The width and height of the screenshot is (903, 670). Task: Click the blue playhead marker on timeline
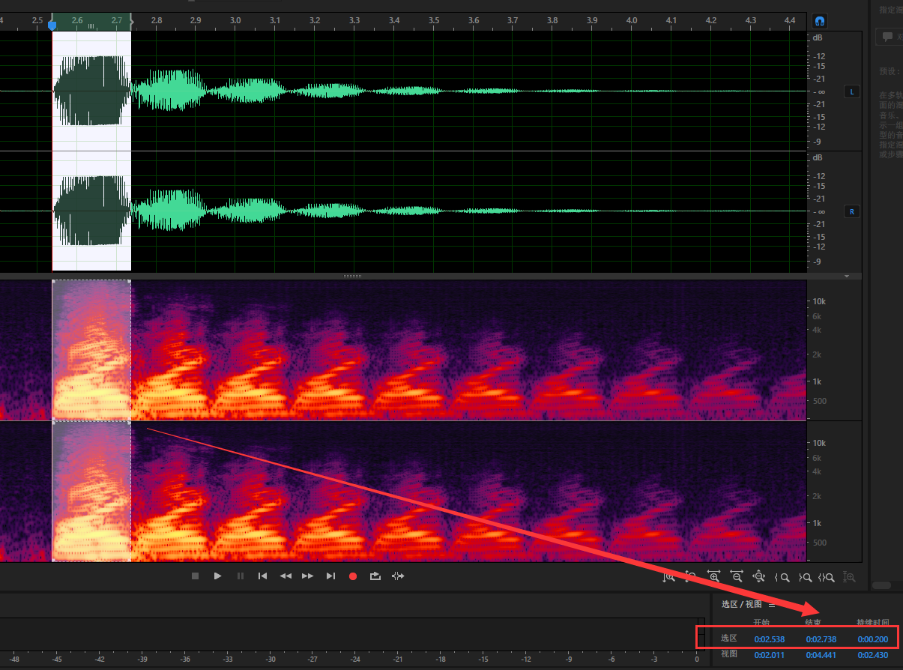coord(52,26)
